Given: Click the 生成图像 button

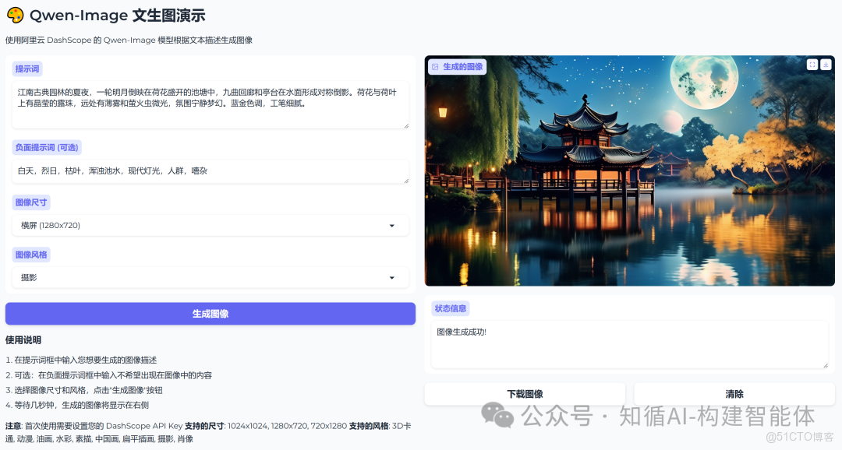Looking at the screenshot, I should tap(210, 313).
